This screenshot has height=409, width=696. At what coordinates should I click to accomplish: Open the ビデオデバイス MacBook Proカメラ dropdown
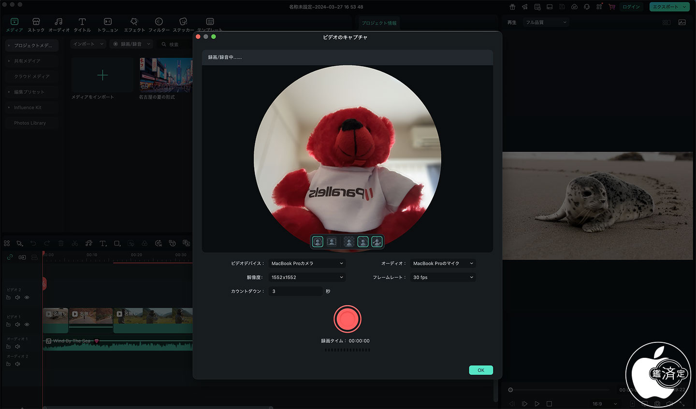[307, 263]
